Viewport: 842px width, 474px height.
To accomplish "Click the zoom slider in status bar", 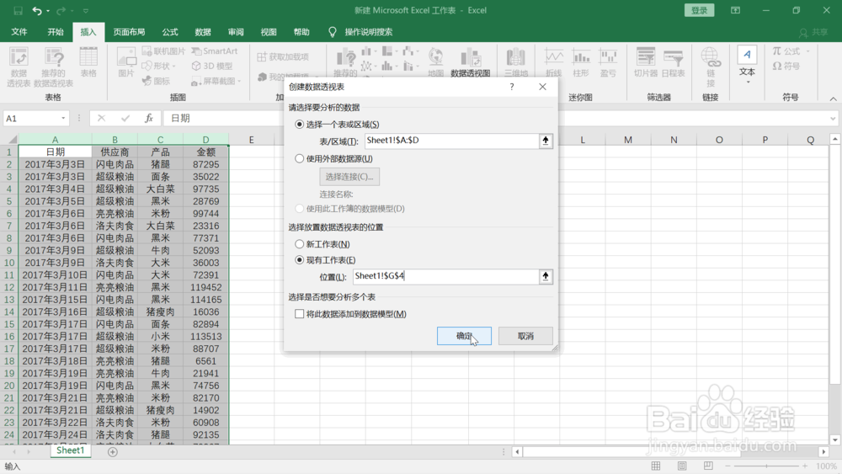I will point(766,466).
